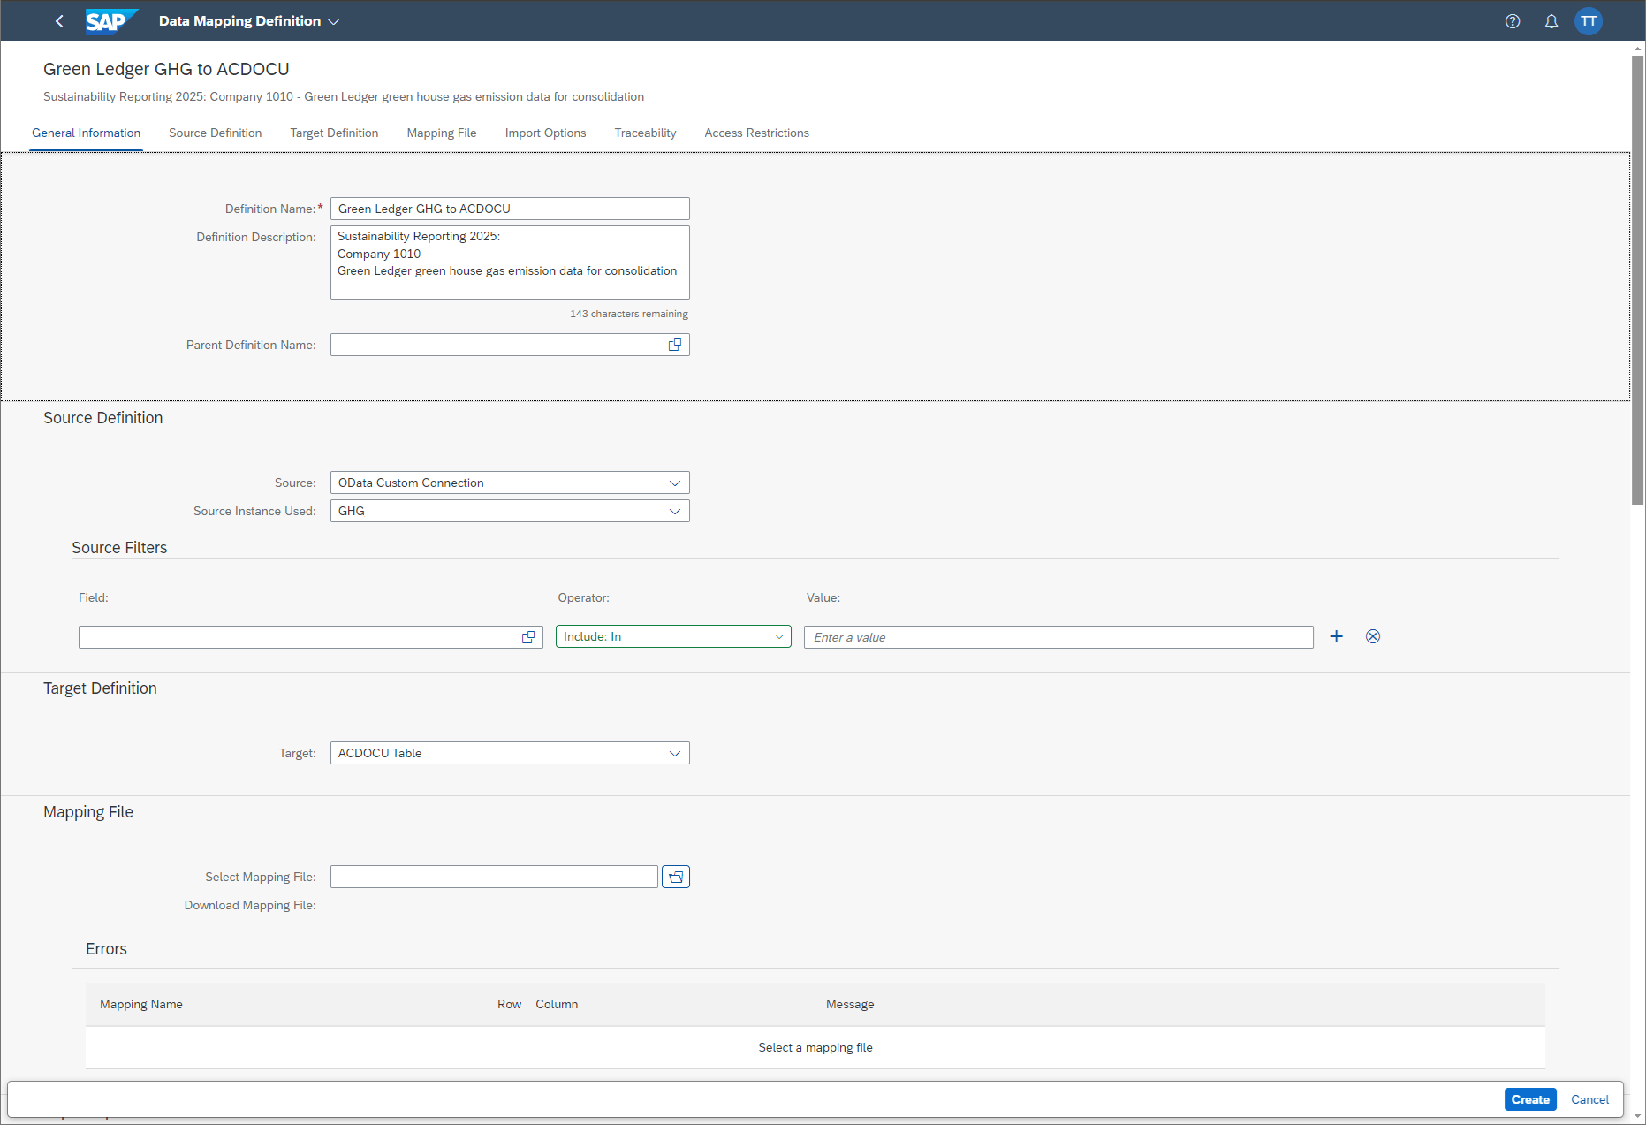Open the TT user profile avatar
This screenshot has height=1125, width=1646.
tap(1589, 20)
